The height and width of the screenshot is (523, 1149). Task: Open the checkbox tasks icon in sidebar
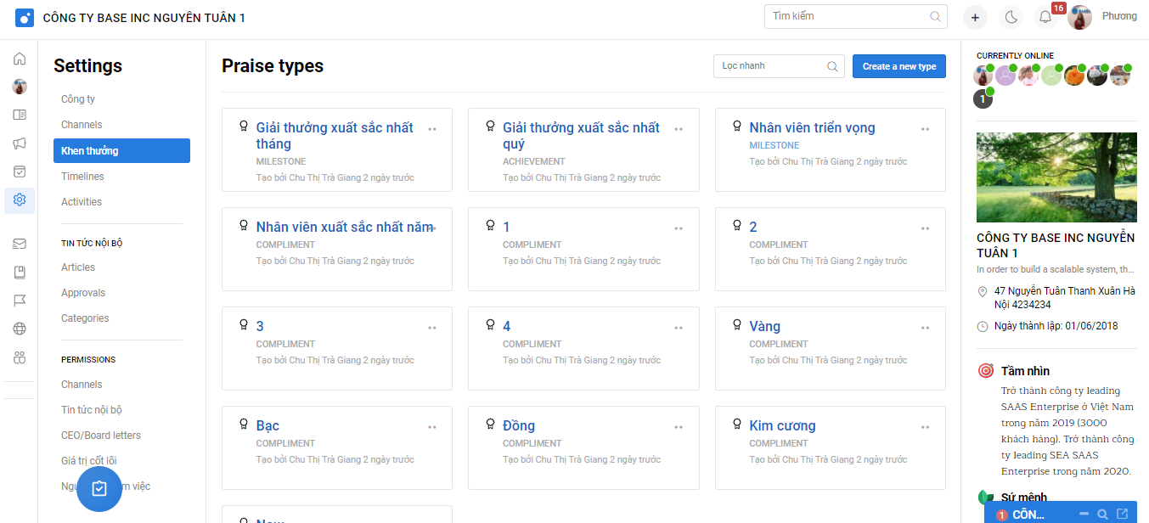[x=20, y=172]
